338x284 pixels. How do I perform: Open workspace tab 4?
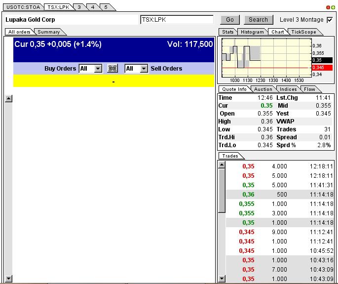pos(92,7)
